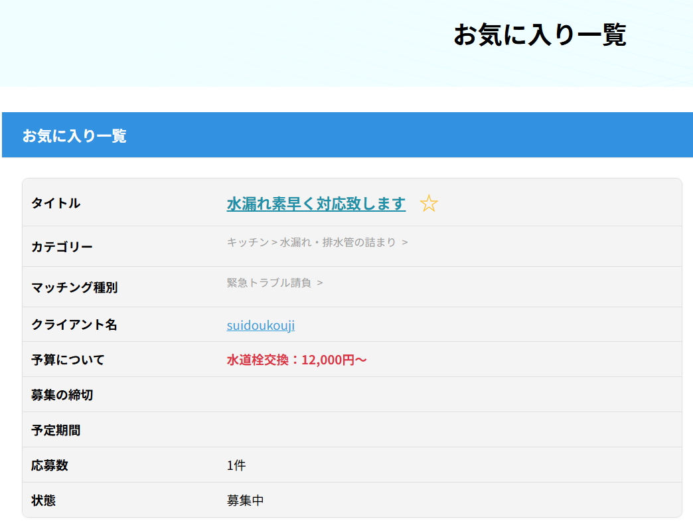The image size is (693, 523).
Task: Click the タイトル row label
Action: 56,203
